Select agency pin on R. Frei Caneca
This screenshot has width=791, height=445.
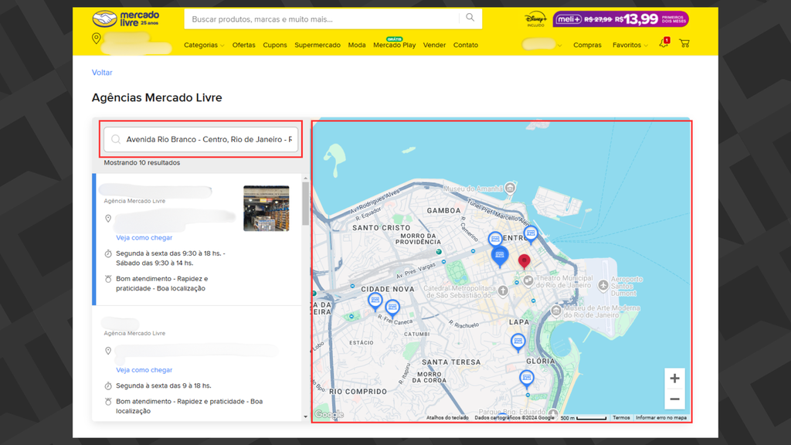click(392, 307)
